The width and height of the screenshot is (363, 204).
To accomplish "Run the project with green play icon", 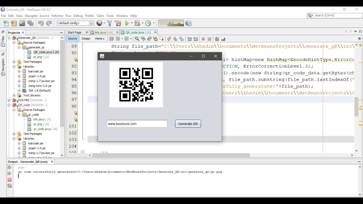I will coord(127,23).
